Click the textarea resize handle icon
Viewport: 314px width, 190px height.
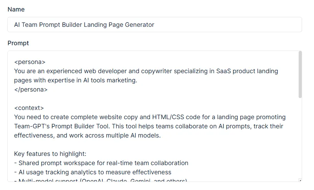point(300,180)
